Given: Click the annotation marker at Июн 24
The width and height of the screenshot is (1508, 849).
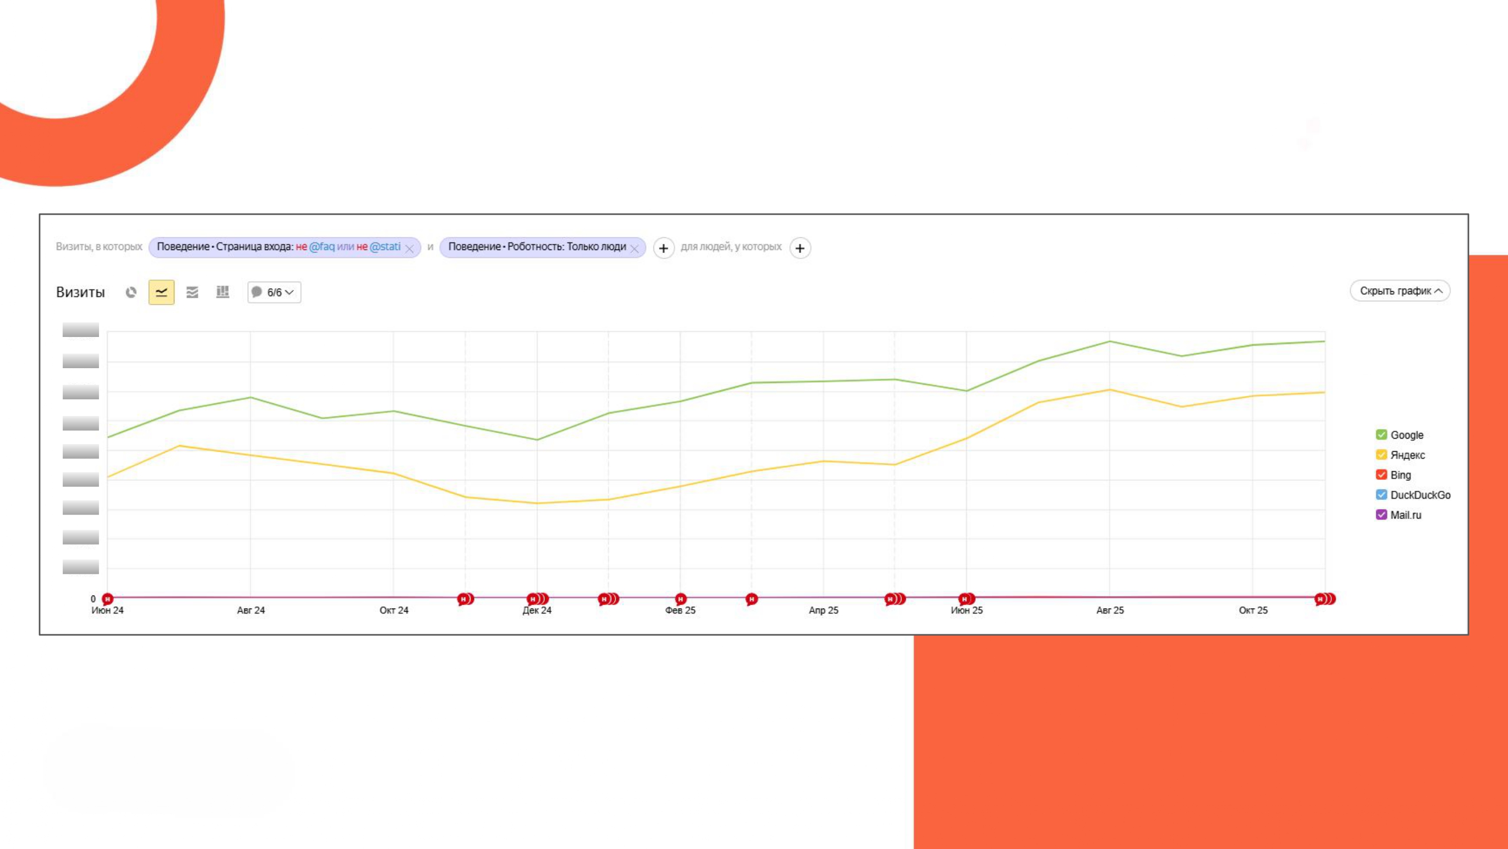Looking at the screenshot, I should point(108,599).
